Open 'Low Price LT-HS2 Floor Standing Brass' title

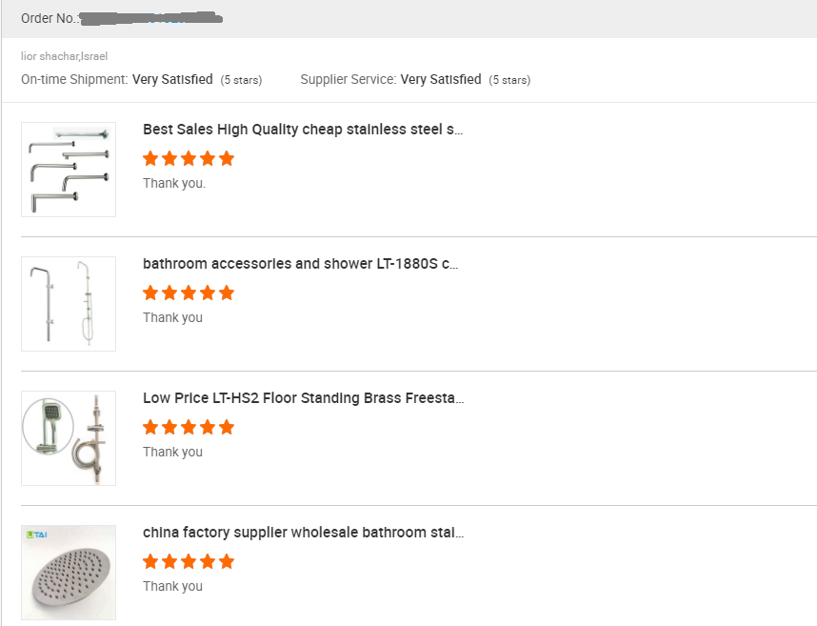pos(303,398)
